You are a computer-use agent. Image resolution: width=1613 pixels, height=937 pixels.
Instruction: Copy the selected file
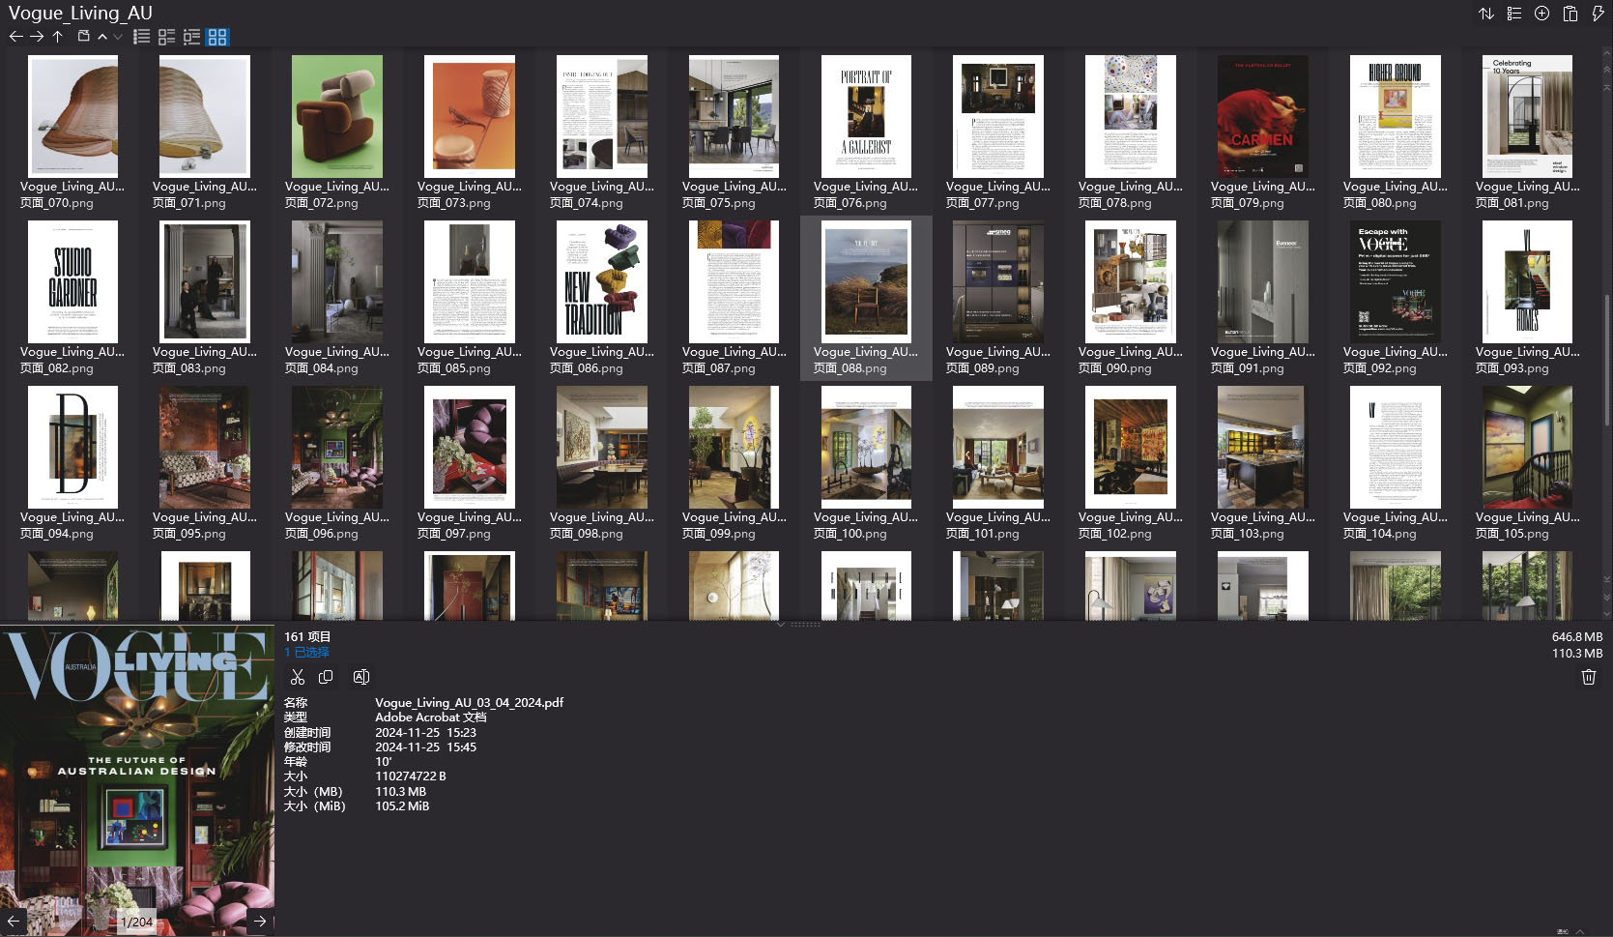pyautogui.click(x=326, y=677)
